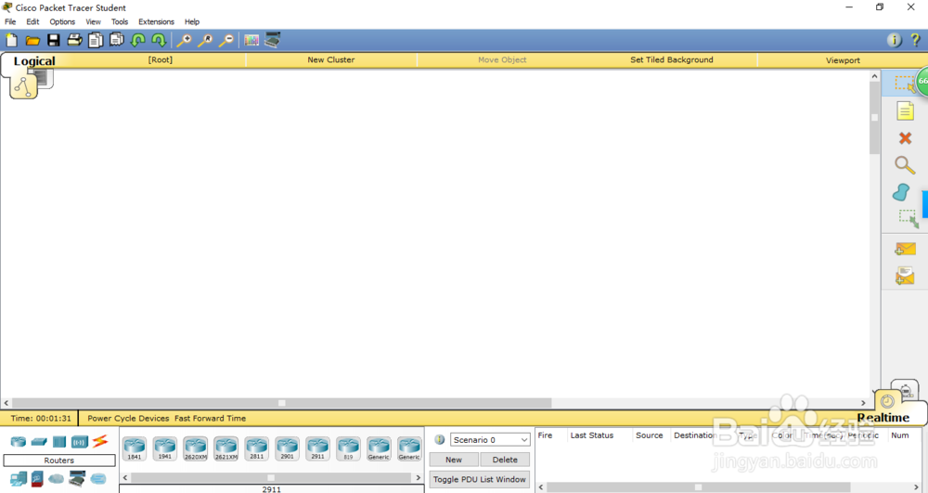
Task: Open the View menu
Action: [93, 21]
